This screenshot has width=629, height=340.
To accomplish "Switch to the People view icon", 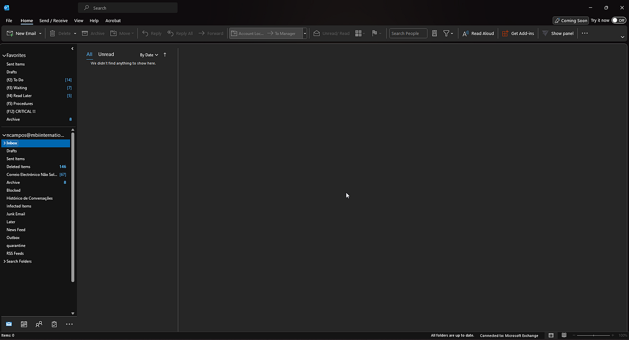I will coord(39,324).
